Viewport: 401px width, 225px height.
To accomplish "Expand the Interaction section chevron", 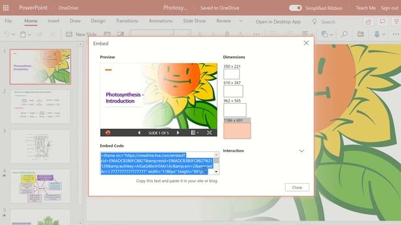I will (x=301, y=151).
